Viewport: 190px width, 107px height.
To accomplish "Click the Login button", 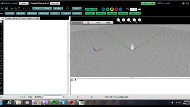I will [24, 3].
